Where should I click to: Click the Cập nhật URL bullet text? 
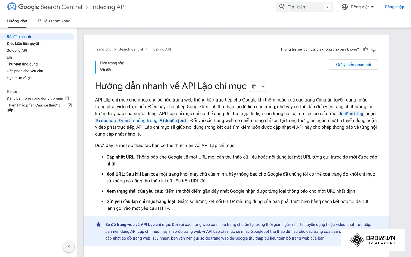(120, 157)
